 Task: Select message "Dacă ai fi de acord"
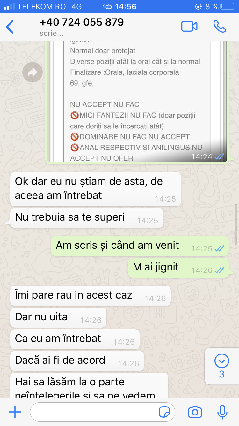coord(77,361)
